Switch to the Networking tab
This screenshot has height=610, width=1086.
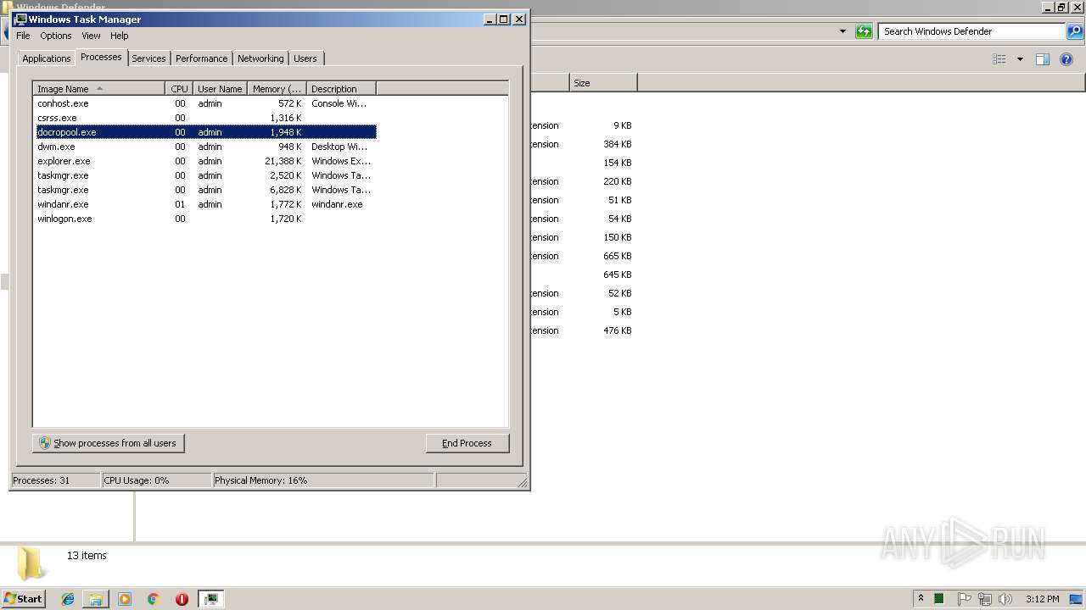260,58
